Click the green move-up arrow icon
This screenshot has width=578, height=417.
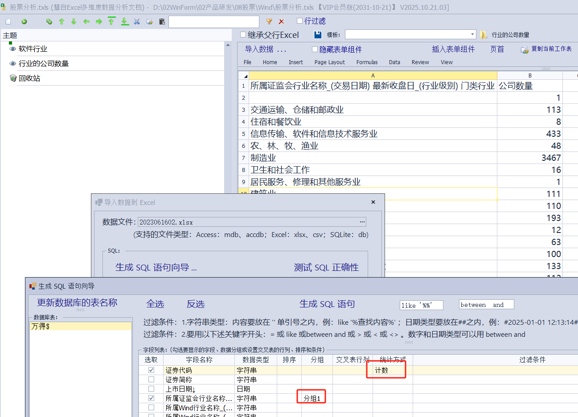click(61, 21)
